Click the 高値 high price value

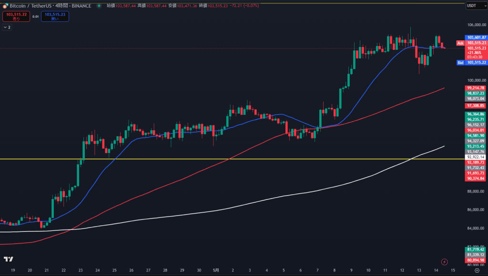click(156, 6)
